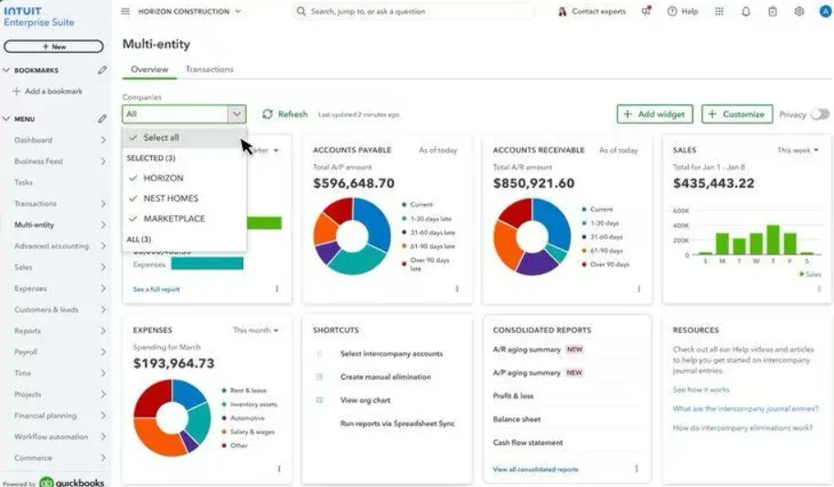834x487 pixels.
Task: Open Accounts Payable widget three-dot menu
Action: tap(457, 288)
